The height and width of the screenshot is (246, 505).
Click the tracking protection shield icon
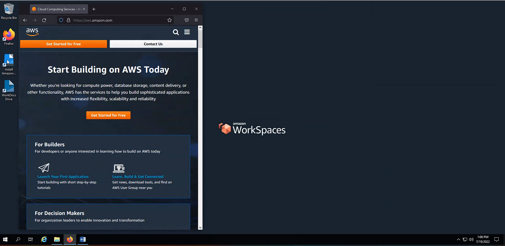coord(61,20)
